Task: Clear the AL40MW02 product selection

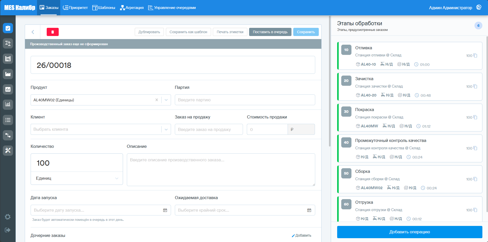Action: click(157, 100)
